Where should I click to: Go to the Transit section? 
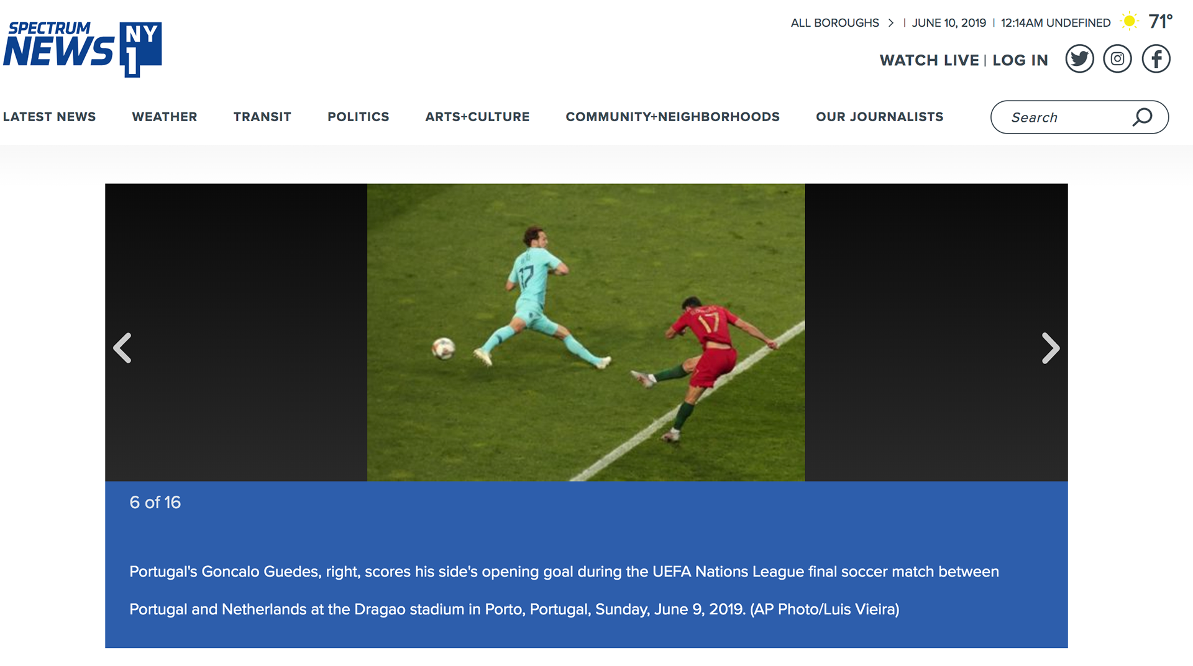(x=262, y=117)
